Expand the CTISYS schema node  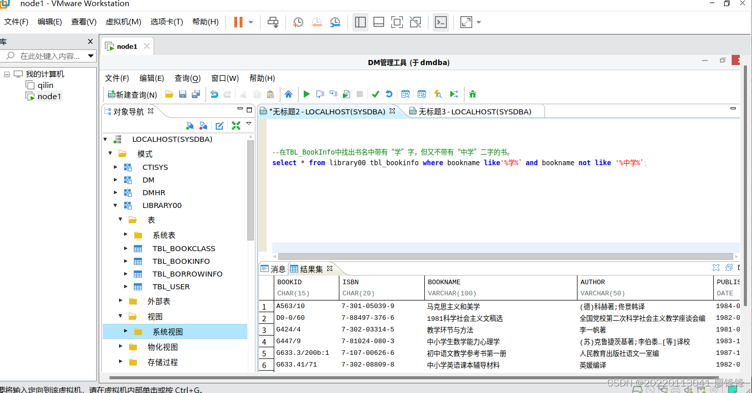(x=115, y=167)
